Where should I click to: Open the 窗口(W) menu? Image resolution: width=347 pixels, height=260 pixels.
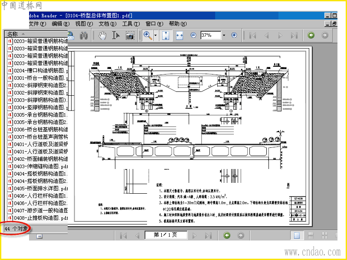pos(155,24)
